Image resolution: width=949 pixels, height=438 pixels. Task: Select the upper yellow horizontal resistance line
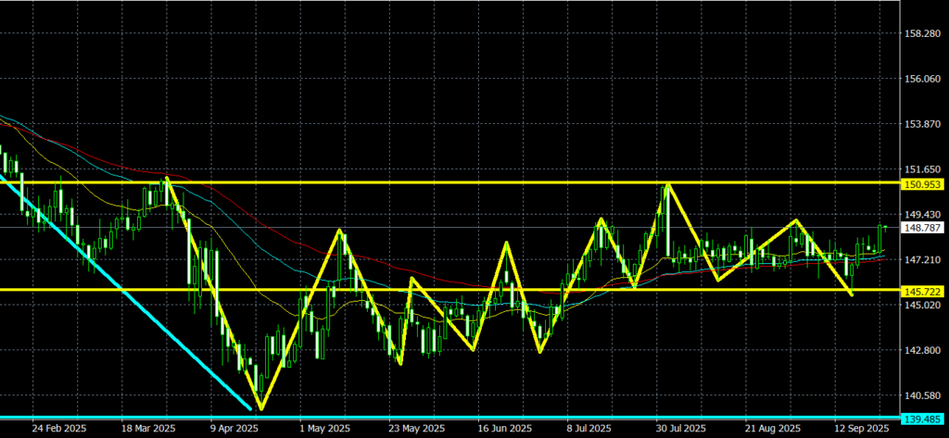coord(463,182)
